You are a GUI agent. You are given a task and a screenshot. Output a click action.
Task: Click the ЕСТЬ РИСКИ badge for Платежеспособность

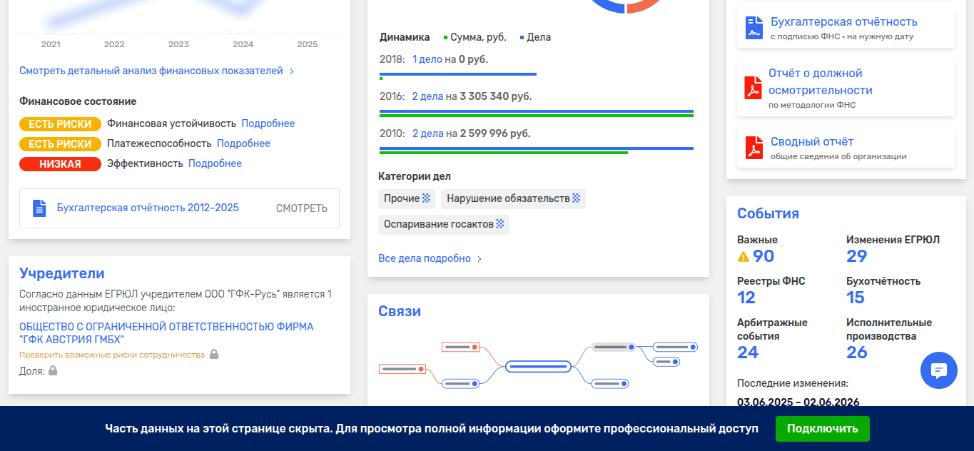60,143
